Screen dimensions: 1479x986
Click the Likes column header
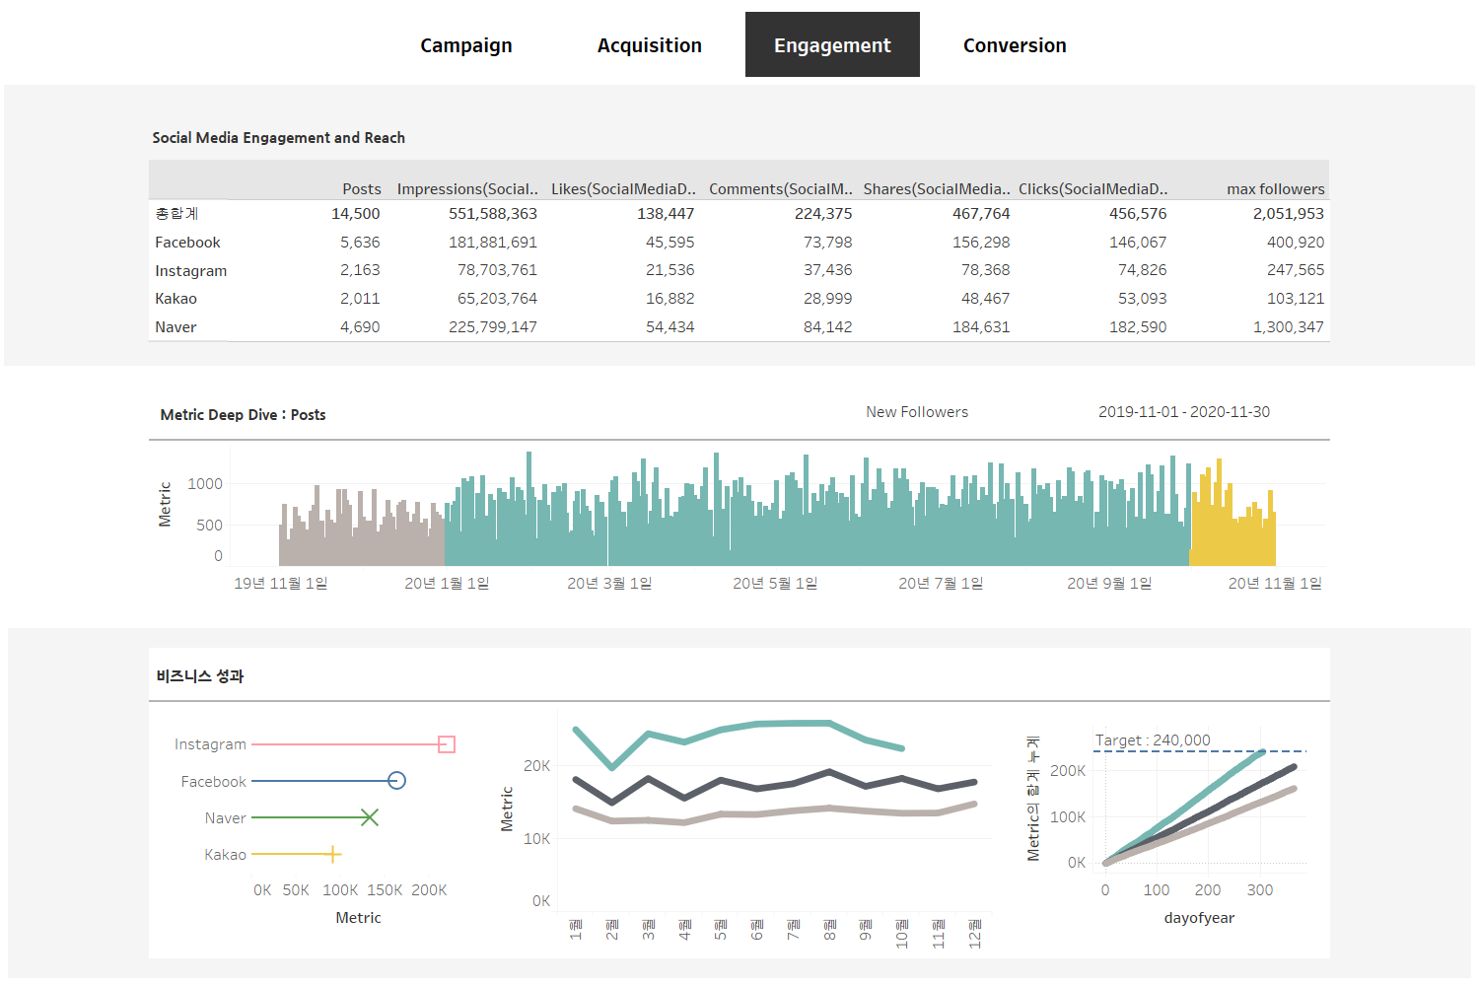(x=623, y=189)
